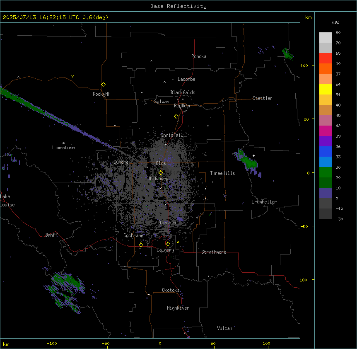Click the yellow station marker above RockyMH
This screenshot has height=349, width=357.
click(x=104, y=84)
